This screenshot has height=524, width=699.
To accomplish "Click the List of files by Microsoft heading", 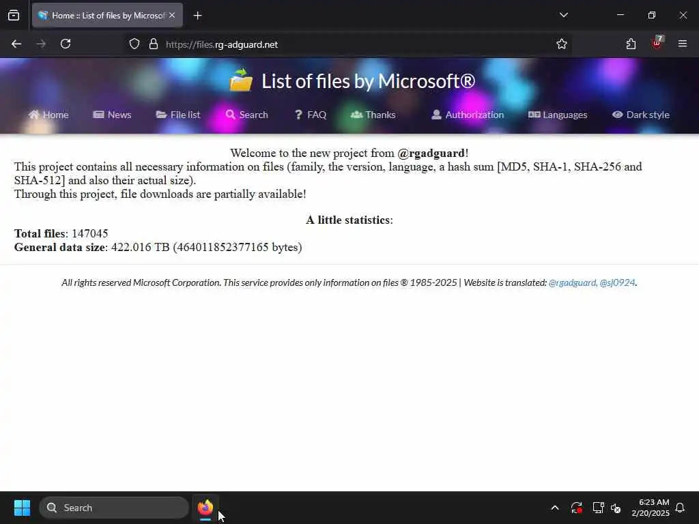I will point(368,81).
